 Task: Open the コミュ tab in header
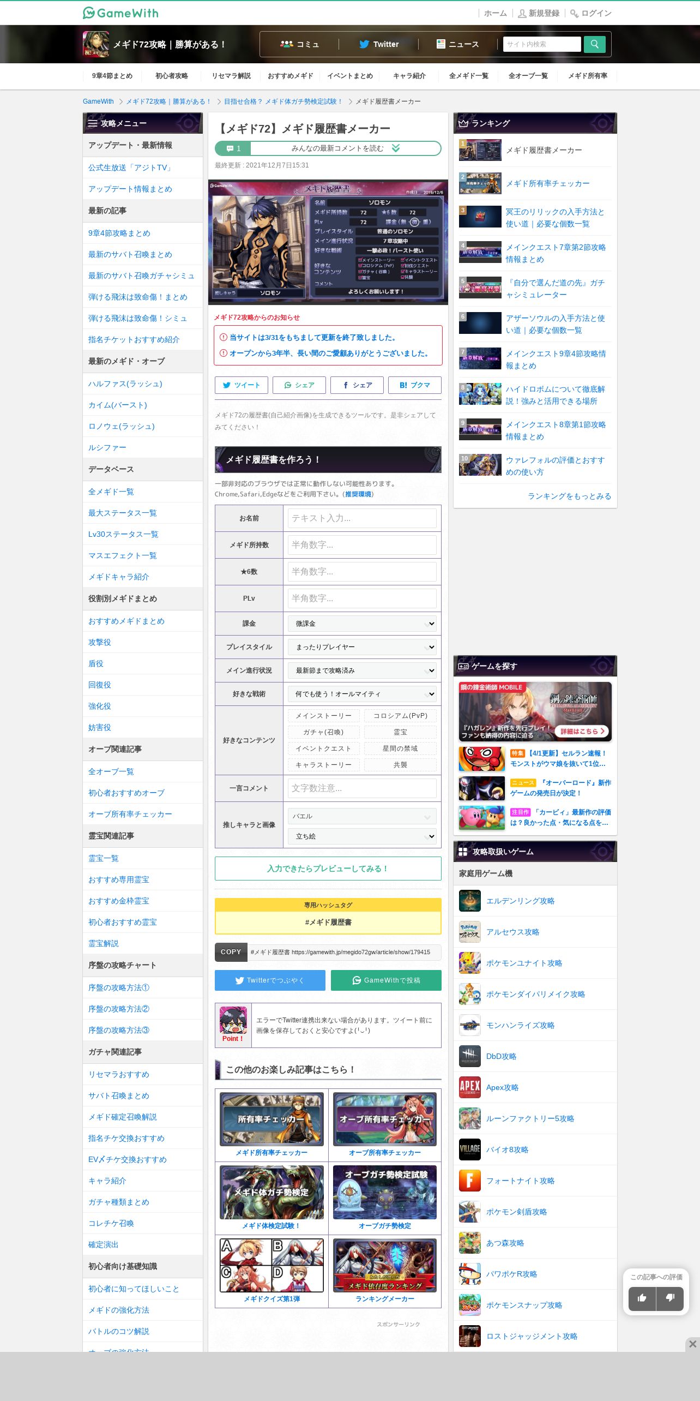pyautogui.click(x=299, y=44)
